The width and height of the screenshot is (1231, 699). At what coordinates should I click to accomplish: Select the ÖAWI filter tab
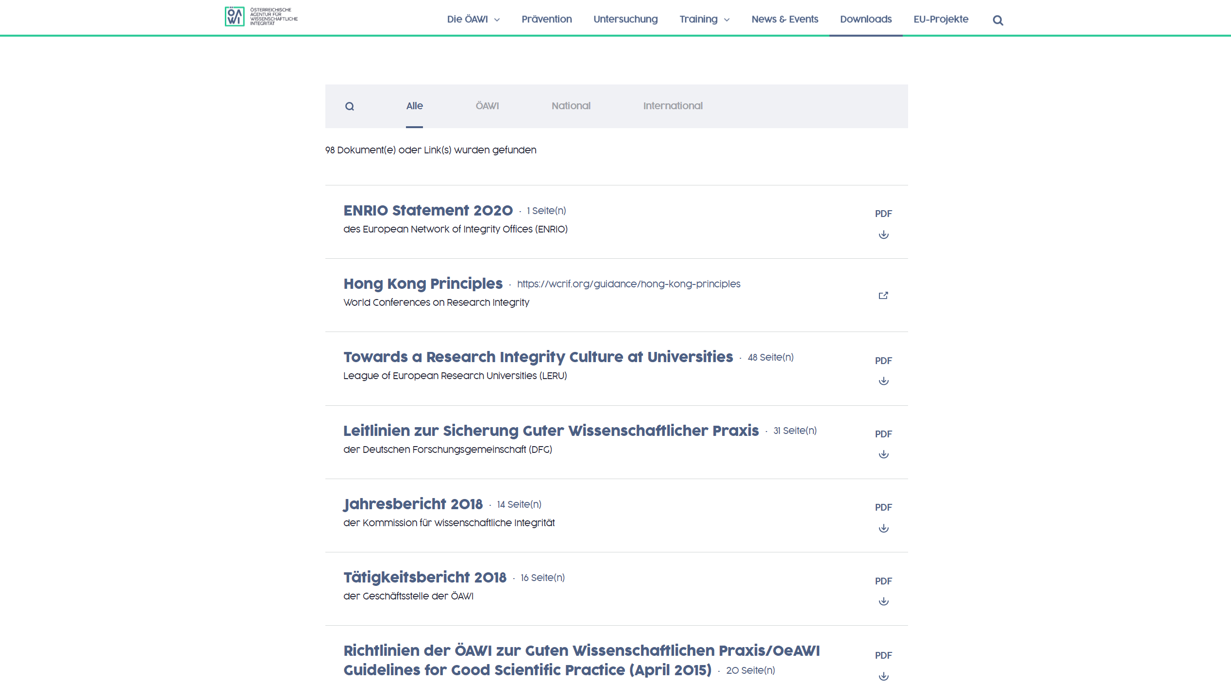487,106
